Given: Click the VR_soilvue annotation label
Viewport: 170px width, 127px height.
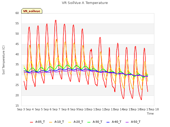Looking at the screenshot, I should pyautogui.click(x=32, y=11).
